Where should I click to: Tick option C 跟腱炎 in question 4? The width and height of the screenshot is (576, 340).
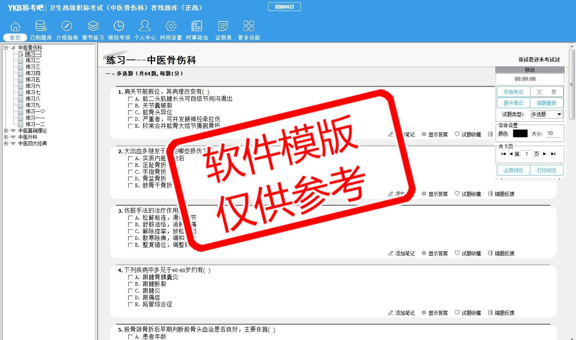pos(130,291)
